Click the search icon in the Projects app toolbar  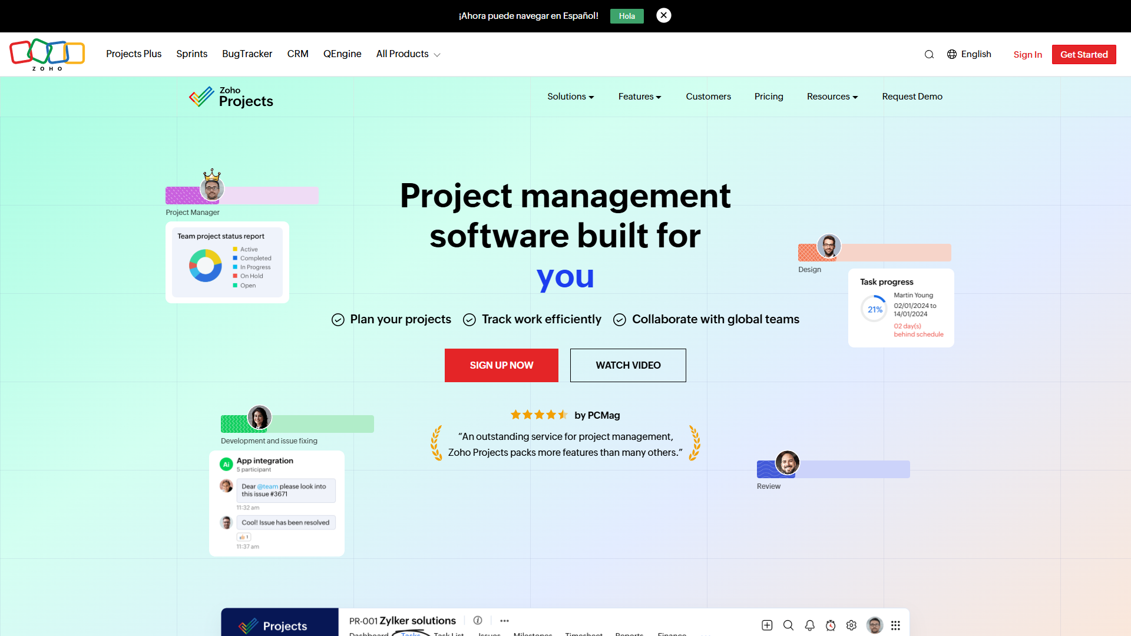tap(788, 625)
